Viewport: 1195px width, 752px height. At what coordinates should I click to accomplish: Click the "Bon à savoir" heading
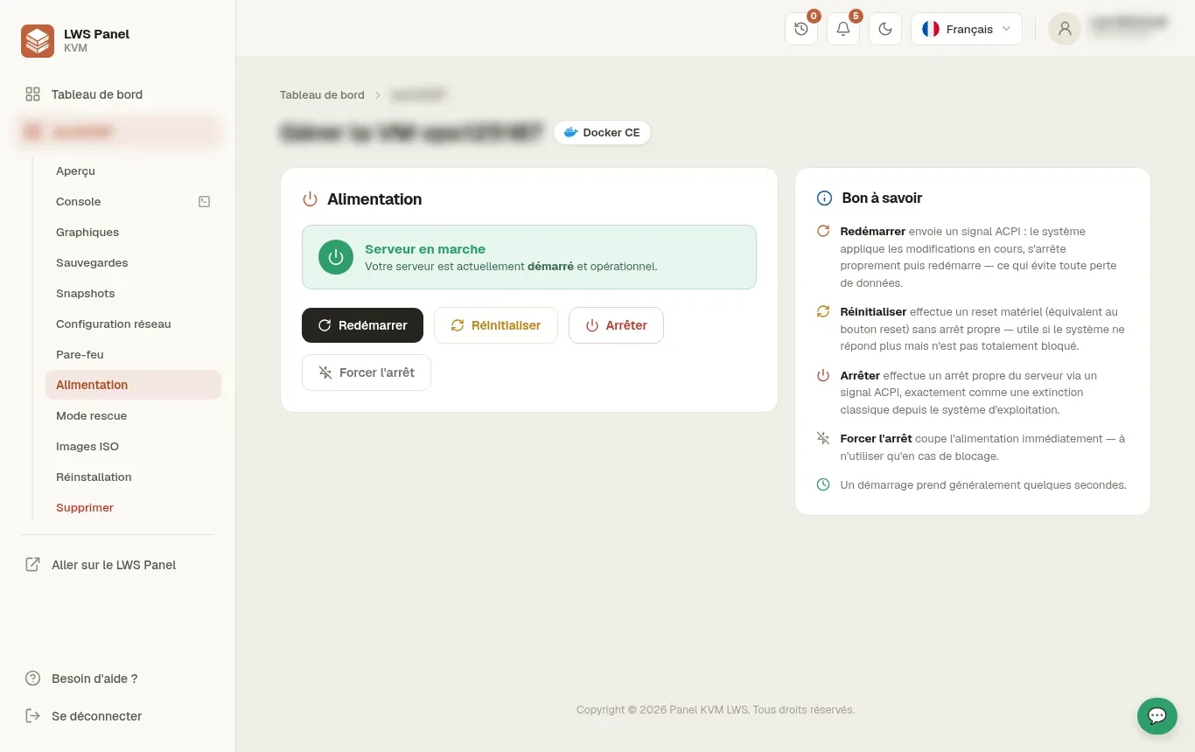tap(882, 198)
